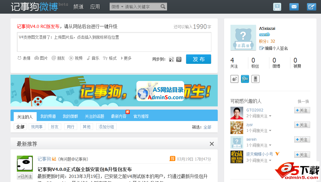Open the 记事狗 post author avatar
The width and height of the screenshot is (321, 182).
[x=25, y=164]
